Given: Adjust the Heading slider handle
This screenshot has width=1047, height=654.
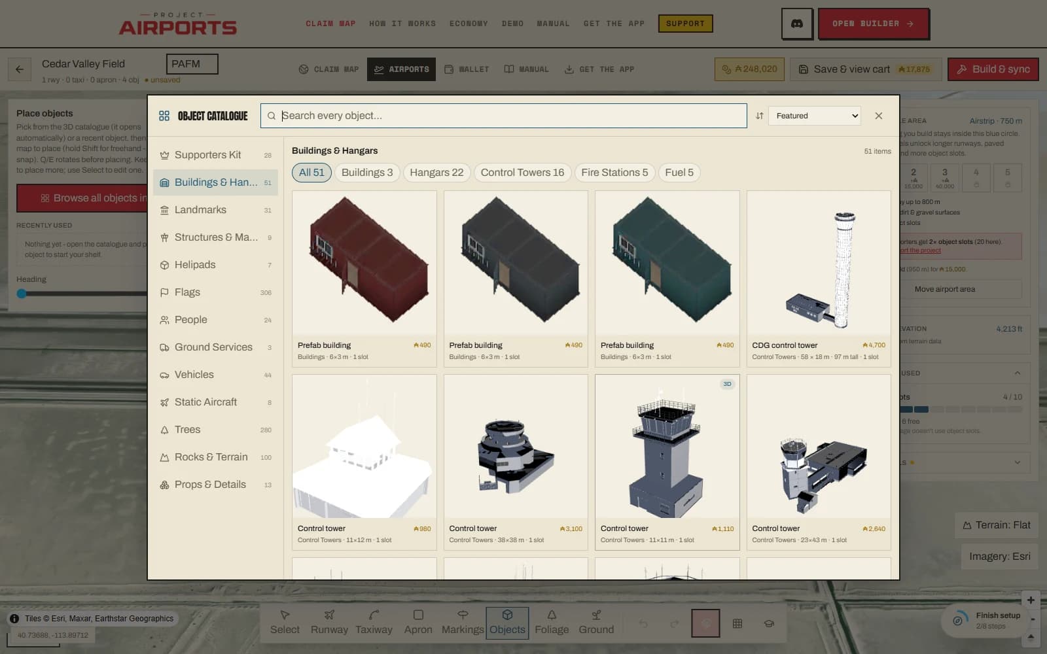Looking at the screenshot, I should pyautogui.click(x=22, y=294).
